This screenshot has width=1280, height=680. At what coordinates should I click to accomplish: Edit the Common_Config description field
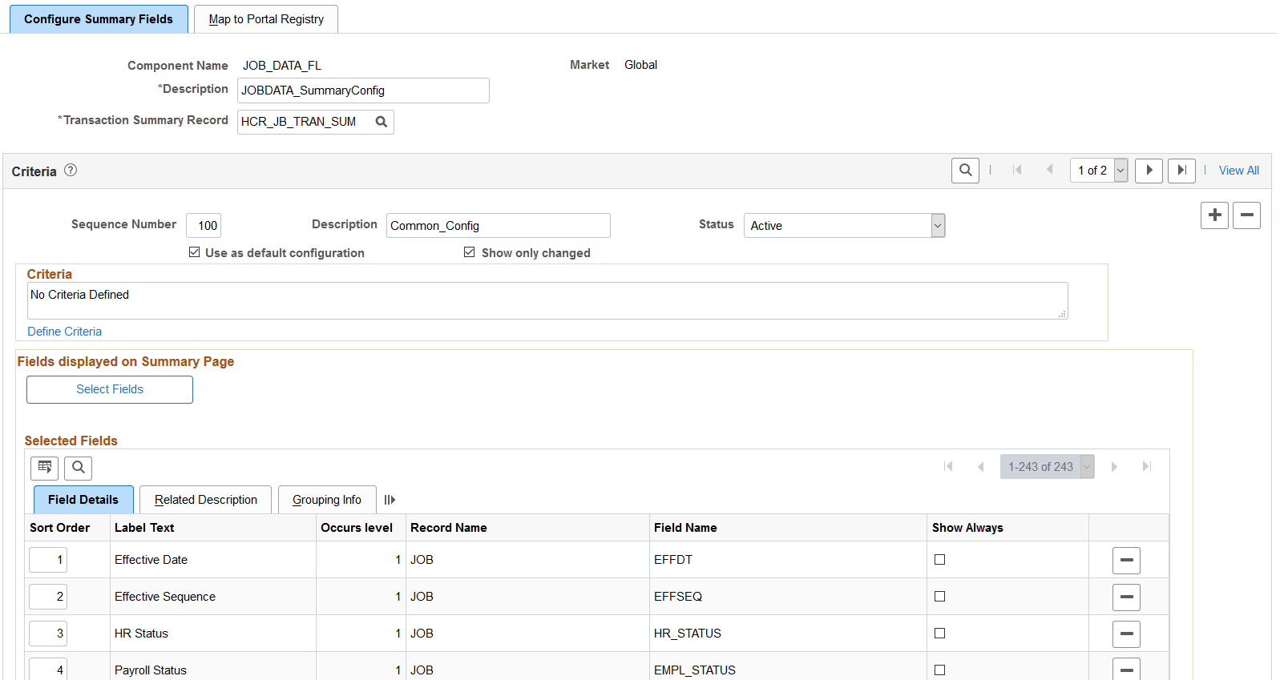pyautogui.click(x=498, y=226)
